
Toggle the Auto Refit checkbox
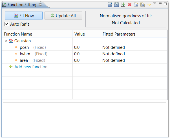pos(7,24)
